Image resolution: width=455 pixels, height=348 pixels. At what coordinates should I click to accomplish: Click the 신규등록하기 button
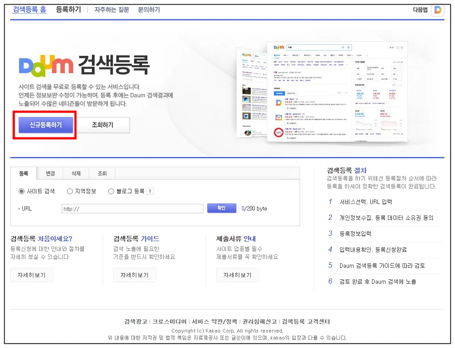tap(46, 125)
